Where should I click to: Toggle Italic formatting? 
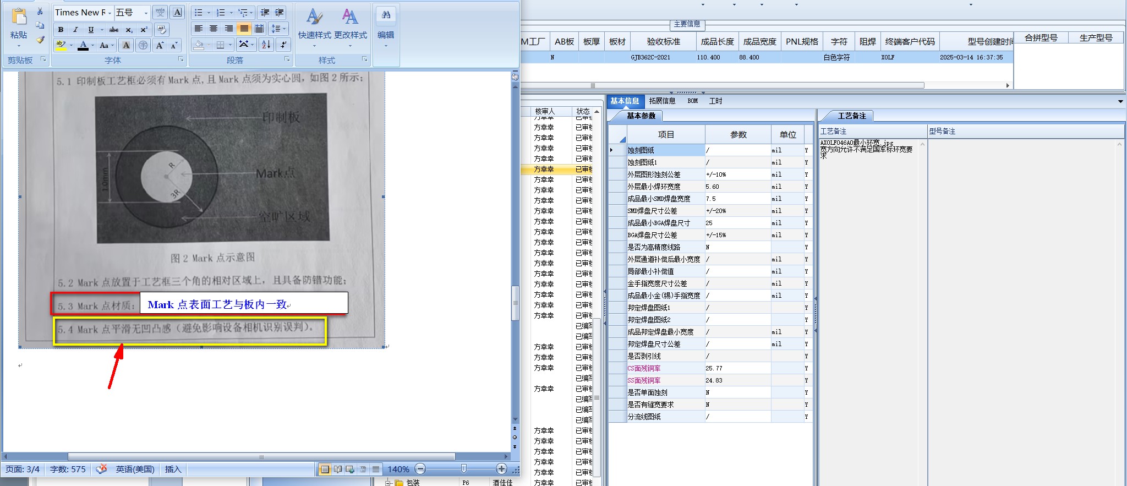[x=75, y=30]
